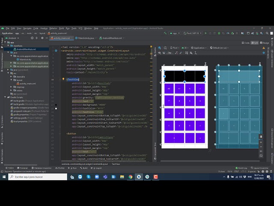The image size is (274, 206).
Task: Open the Logcat tool window
Action: click(x=96, y=168)
